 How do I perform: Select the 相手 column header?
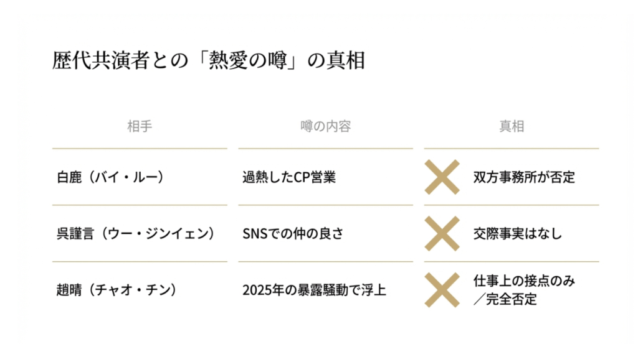tap(140, 126)
